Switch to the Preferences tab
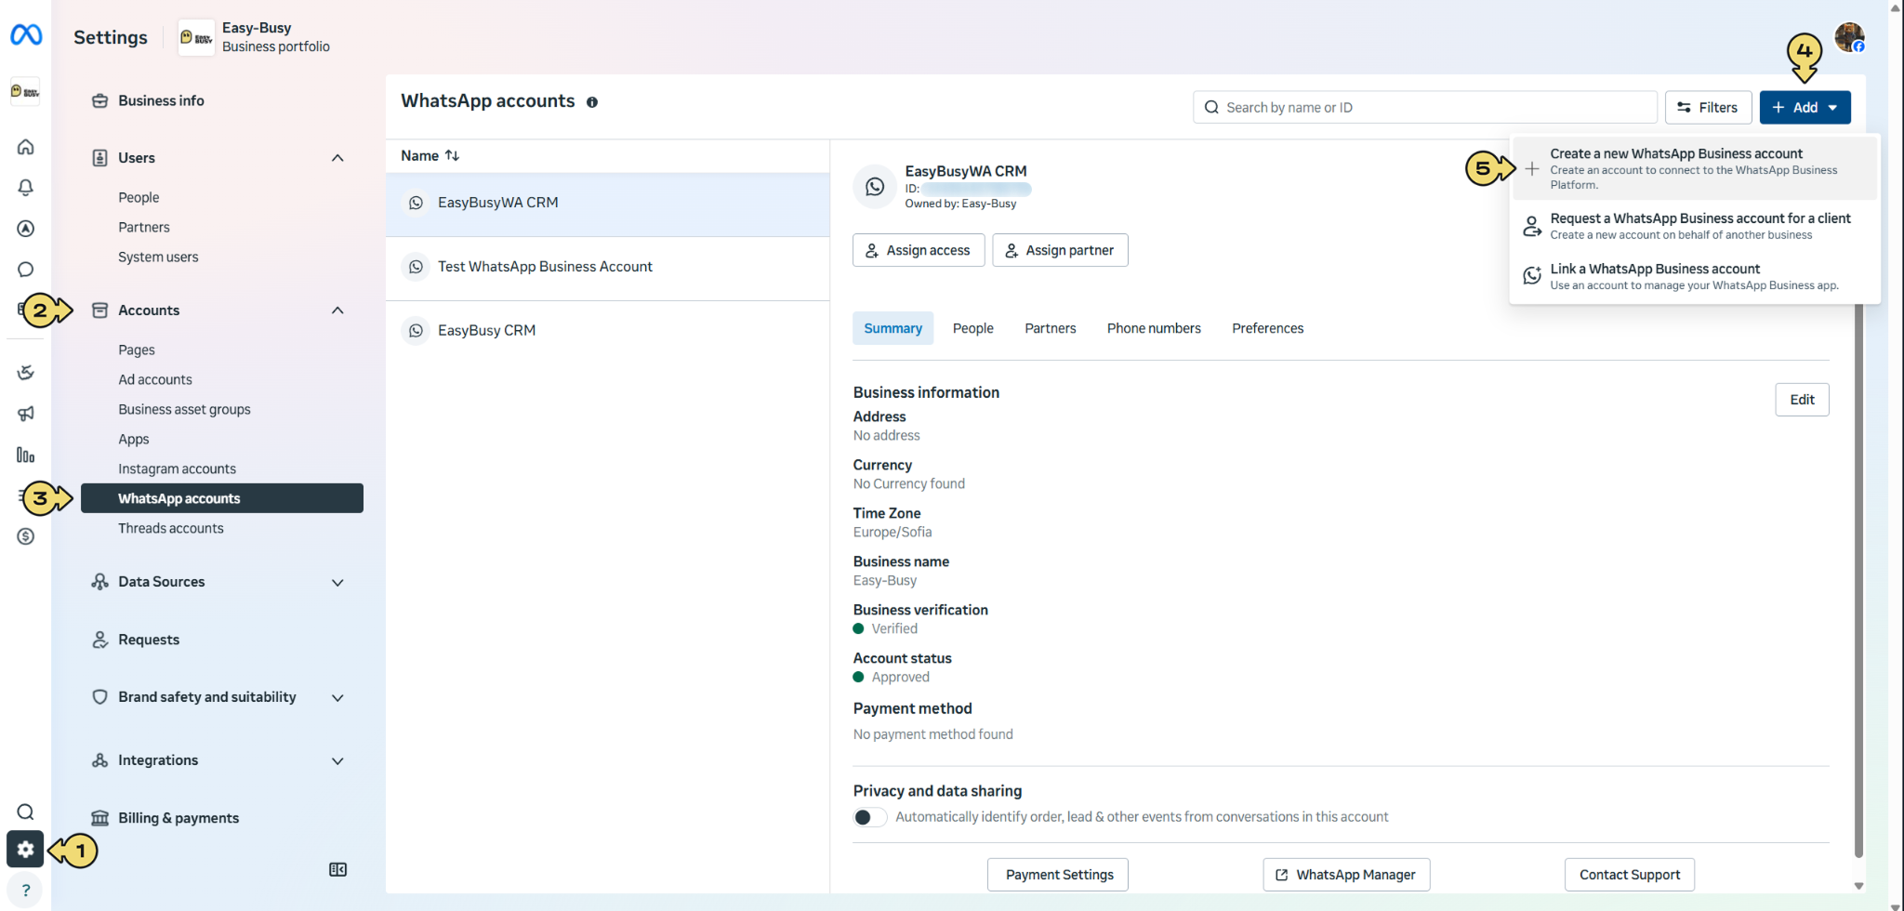The image size is (1904, 911). [1267, 328]
